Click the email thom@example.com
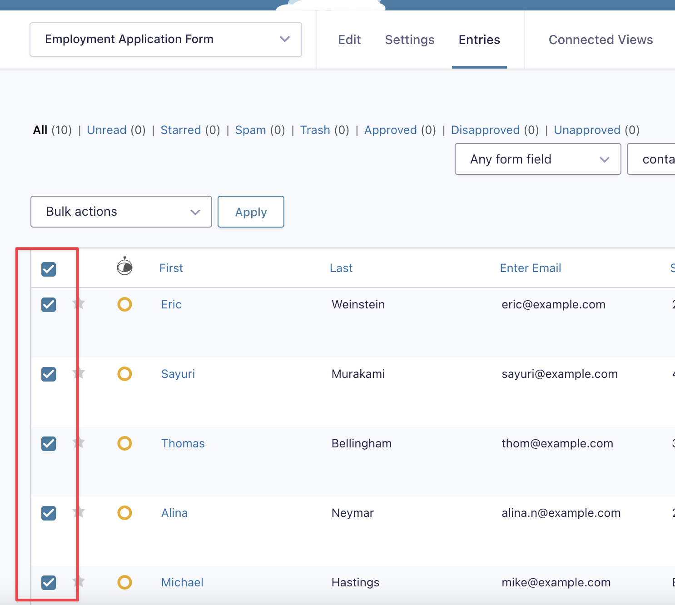Screen dimensions: 675x605 click(557, 443)
